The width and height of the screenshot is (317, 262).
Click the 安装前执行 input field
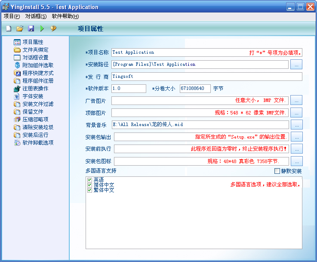(x=202, y=149)
